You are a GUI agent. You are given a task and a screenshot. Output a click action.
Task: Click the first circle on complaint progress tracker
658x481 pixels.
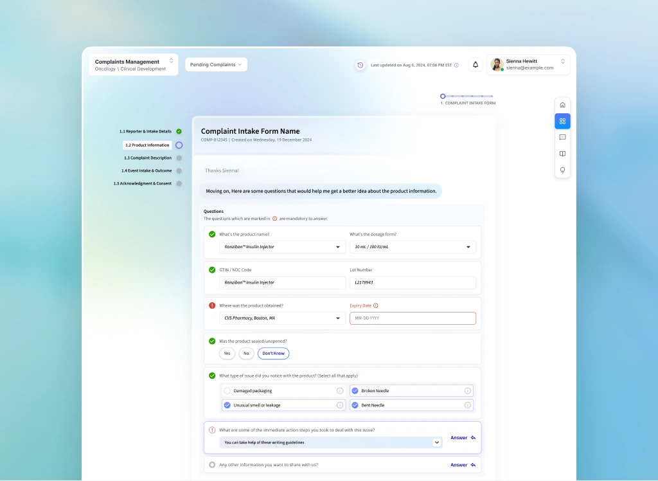[443, 96]
